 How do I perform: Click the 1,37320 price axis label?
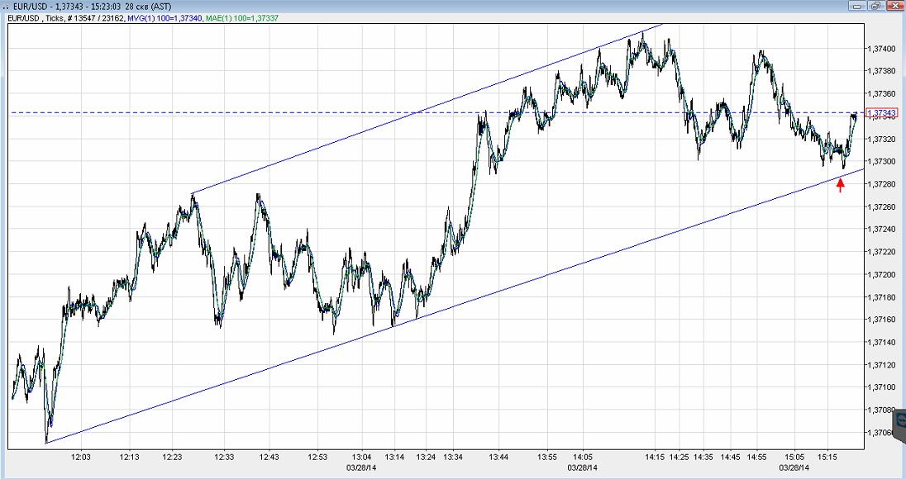tap(881, 139)
